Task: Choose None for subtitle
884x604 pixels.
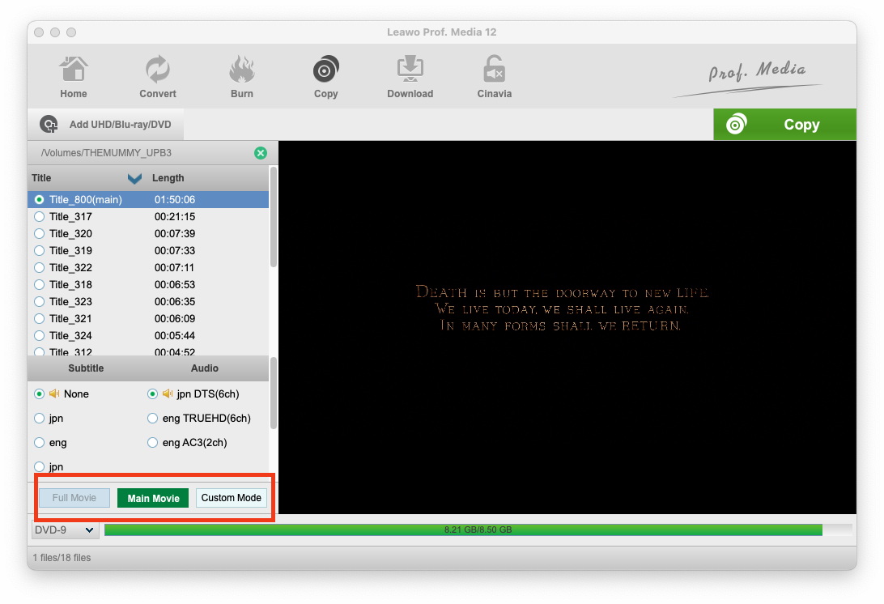Action: tap(39, 393)
